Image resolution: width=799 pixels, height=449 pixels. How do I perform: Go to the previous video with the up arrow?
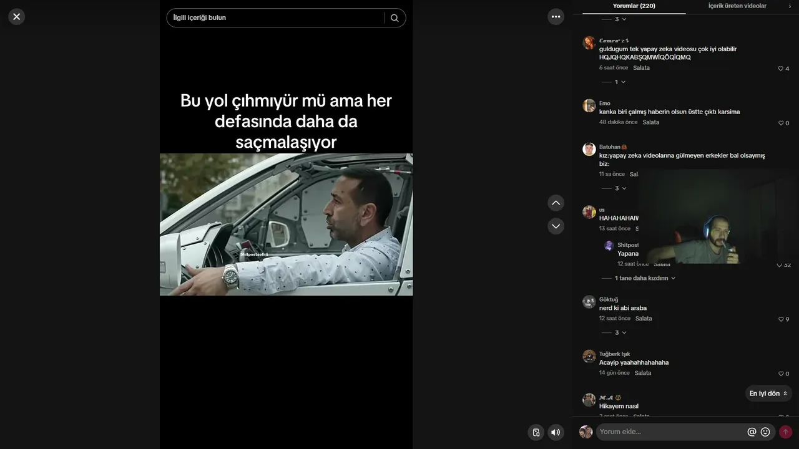pyautogui.click(x=556, y=203)
